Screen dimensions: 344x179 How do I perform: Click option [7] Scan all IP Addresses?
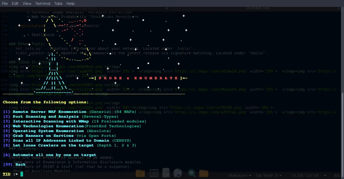[67, 140]
